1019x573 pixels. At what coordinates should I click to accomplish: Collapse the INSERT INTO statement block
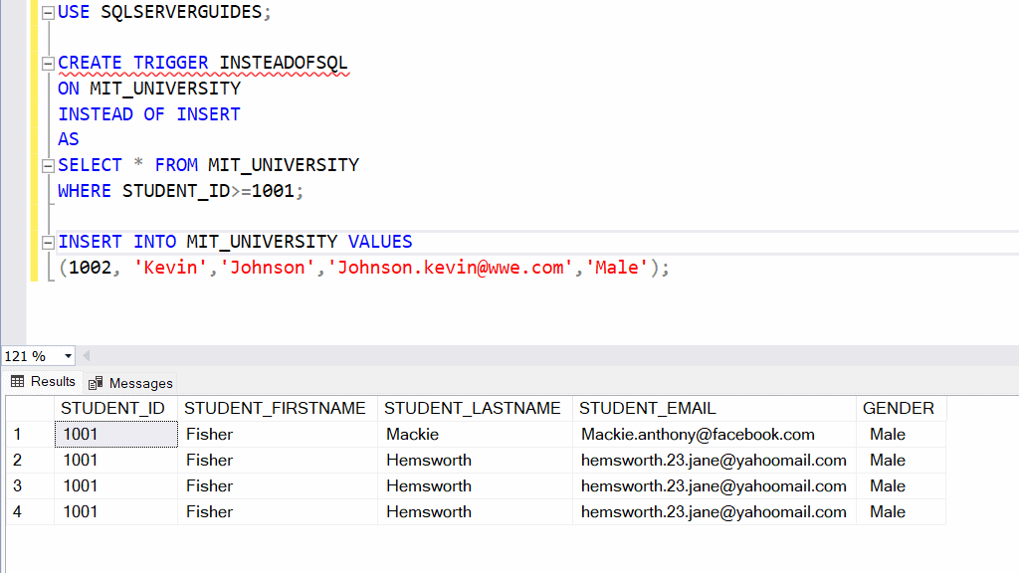(47, 241)
